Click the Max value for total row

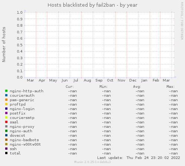(x=173, y=153)
